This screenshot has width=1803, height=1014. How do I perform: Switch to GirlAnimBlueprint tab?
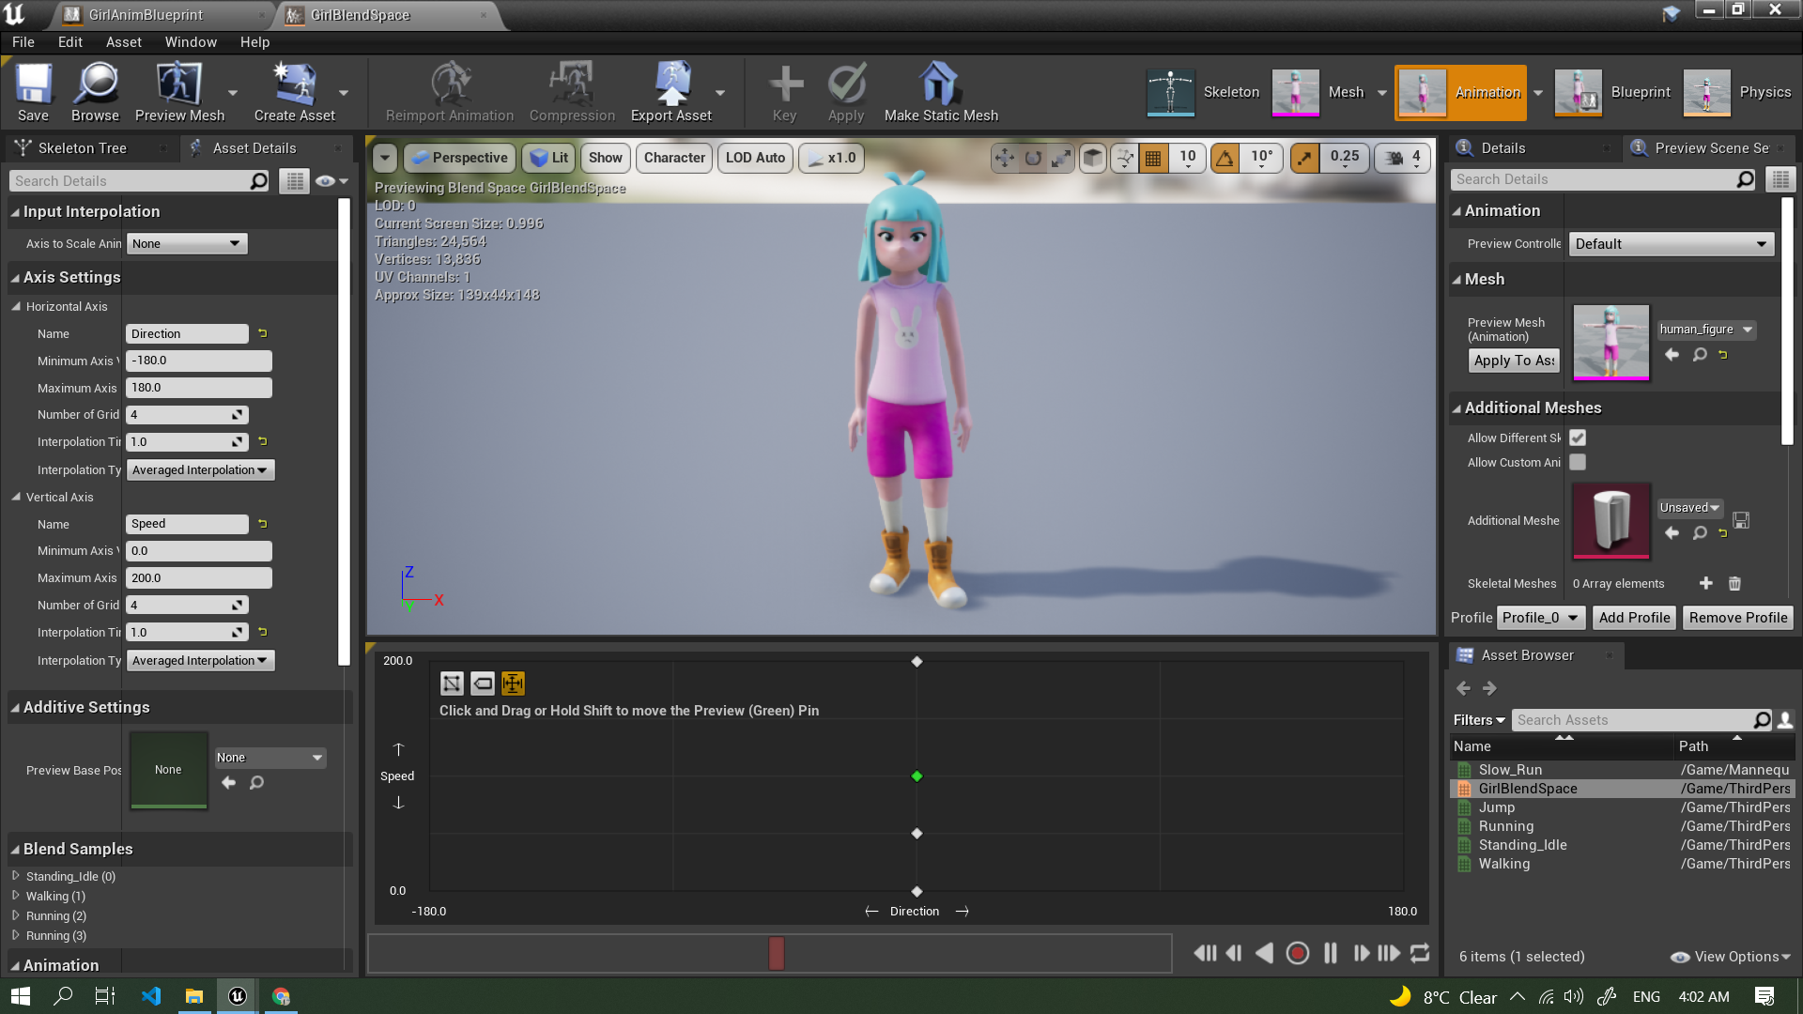146,15
